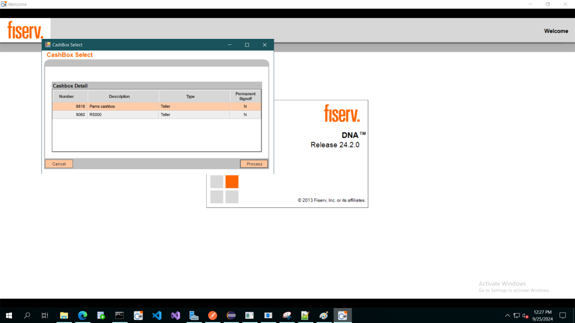The image size is (575, 323).
Task: Click the network icon in system tray
Action: 516,316
